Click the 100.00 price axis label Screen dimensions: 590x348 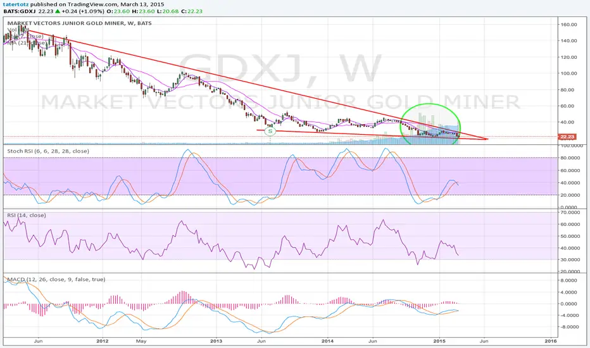click(x=568, y=73)
